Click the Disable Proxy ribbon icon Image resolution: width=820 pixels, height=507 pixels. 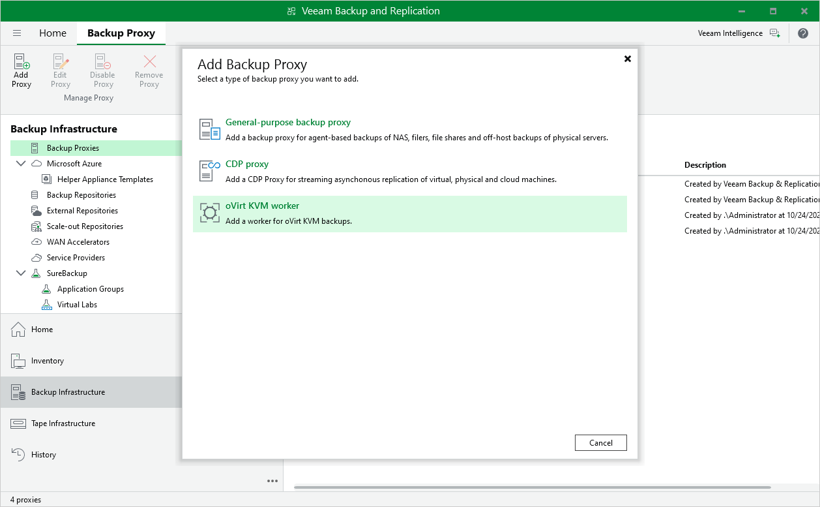click(x=102, y=62)
